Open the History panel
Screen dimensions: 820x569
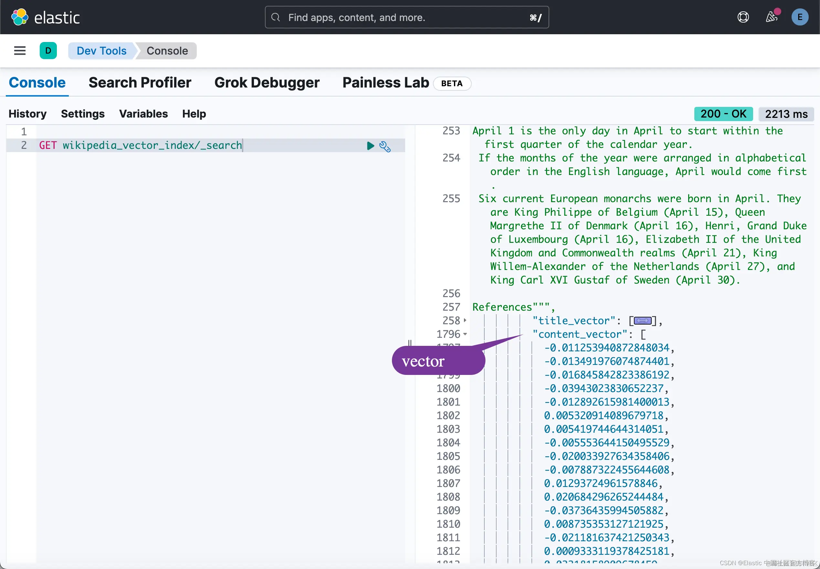(x=27, y=114)
